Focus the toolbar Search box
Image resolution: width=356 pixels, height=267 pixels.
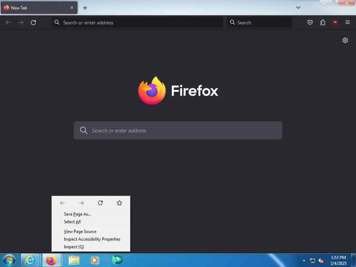[x=259, y=23]
